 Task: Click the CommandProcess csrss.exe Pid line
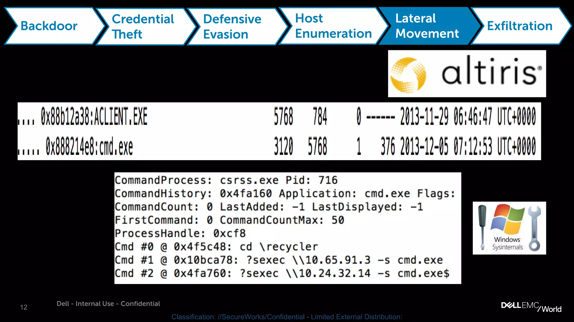tap(226, 180)
